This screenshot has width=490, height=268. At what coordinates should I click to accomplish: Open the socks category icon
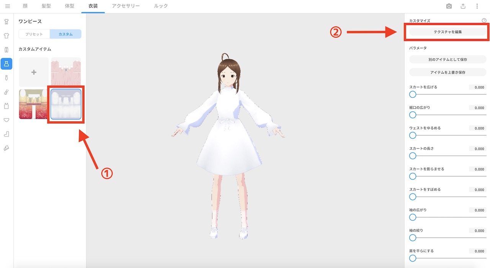(6, 134)
